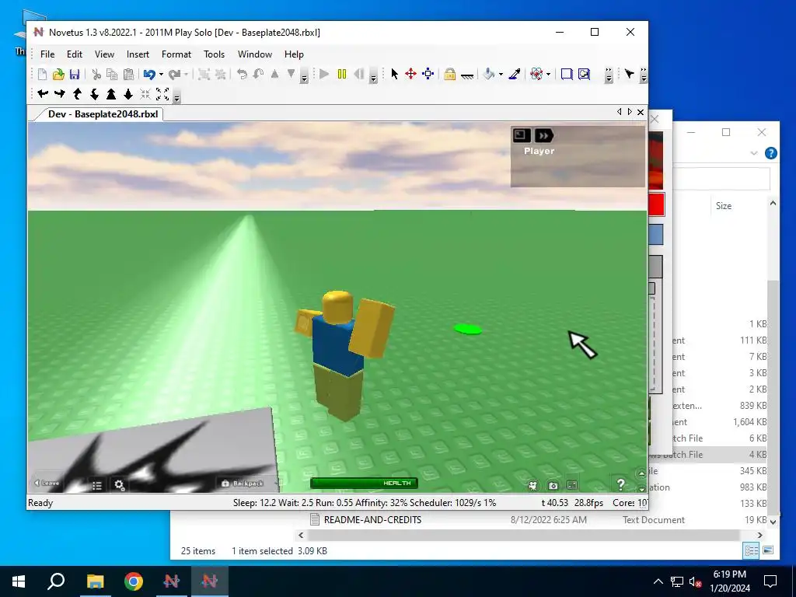Toggle fullscreen icon in game HUD
796x597 pixels.
pos(572,485)
